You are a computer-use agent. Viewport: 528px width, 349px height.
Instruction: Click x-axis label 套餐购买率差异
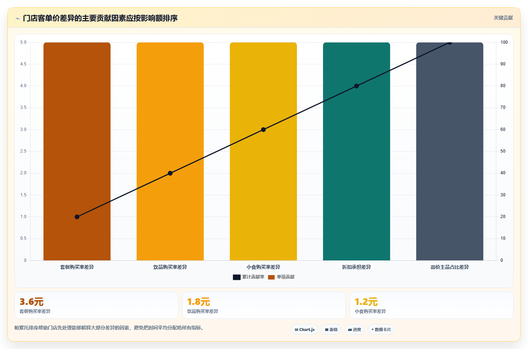(x=77, y=267)
